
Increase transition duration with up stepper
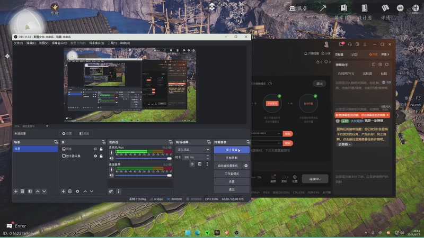208,155
